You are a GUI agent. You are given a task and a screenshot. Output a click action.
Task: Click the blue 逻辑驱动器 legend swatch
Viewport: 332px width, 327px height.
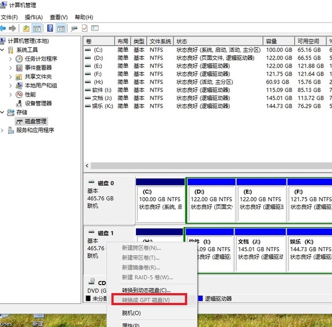point(200,299)
